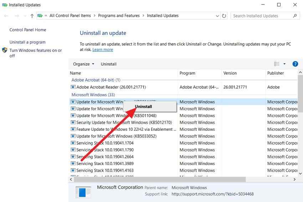Select Servicing Stack 10.0.19041.3989 row
This screenshot has width=303, height=202.
pyautogui.click(x=183, y=164)
